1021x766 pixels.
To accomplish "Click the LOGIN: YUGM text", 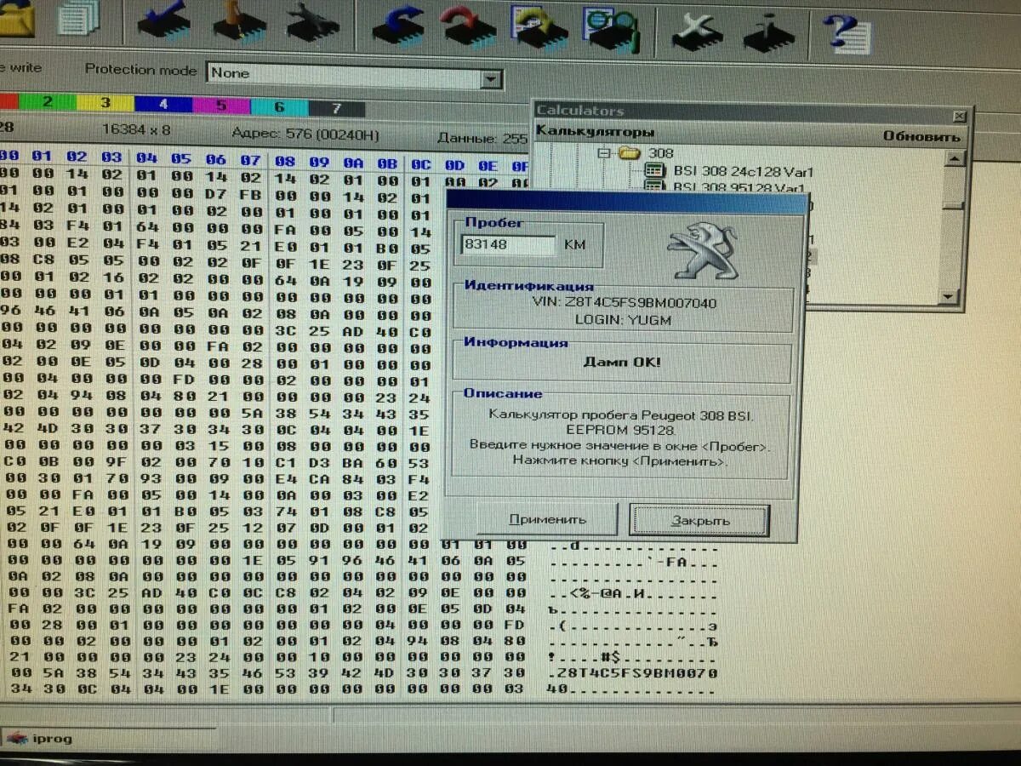I will pyautogui.click(x=625, y=321).
